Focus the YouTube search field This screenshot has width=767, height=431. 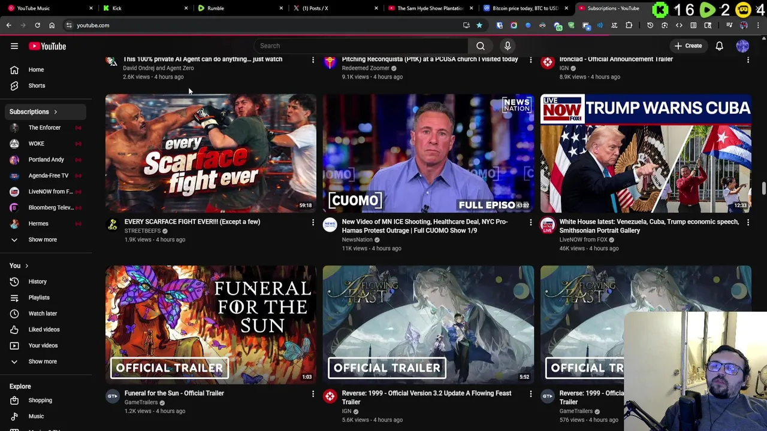pos(361,45)
